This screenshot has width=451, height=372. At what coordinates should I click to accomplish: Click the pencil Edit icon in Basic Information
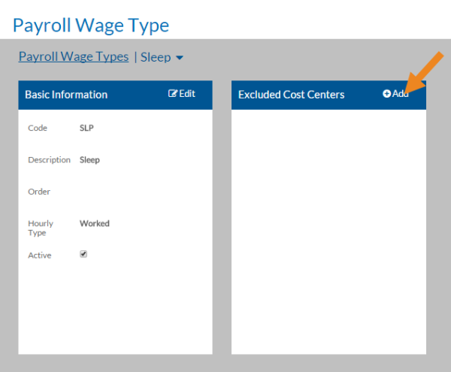coord(173,94)
